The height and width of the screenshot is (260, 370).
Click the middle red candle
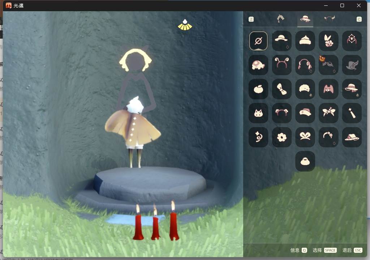click(155, 223)
